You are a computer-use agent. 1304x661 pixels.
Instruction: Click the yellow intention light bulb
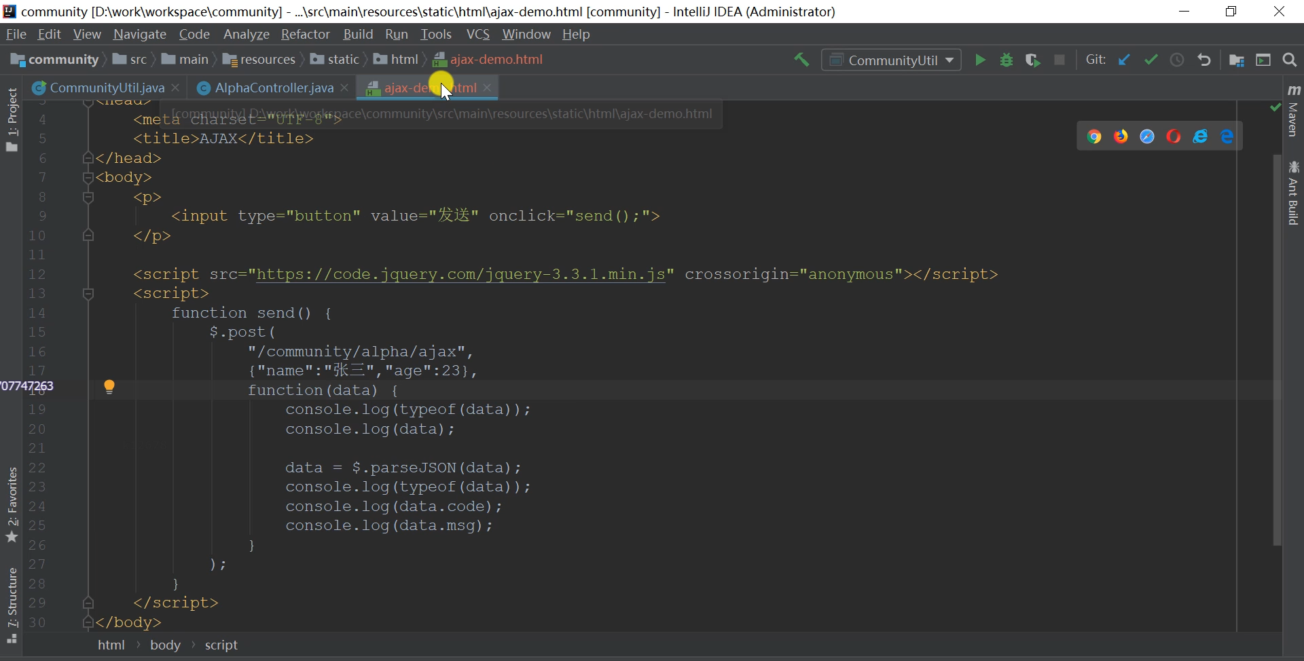click(109, 387)
